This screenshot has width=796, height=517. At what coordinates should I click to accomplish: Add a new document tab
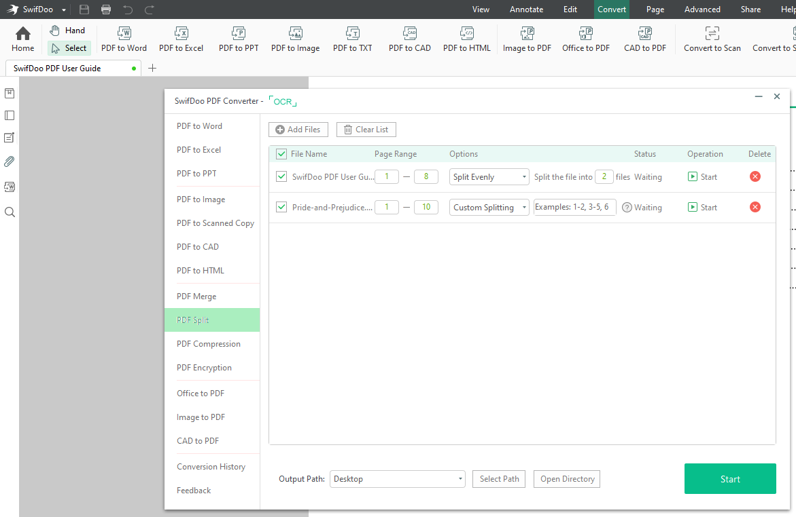152,68
